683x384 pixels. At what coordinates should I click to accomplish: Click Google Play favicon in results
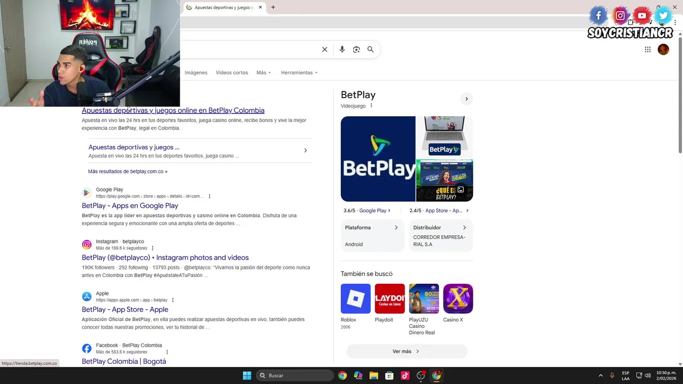pos(86,193)
